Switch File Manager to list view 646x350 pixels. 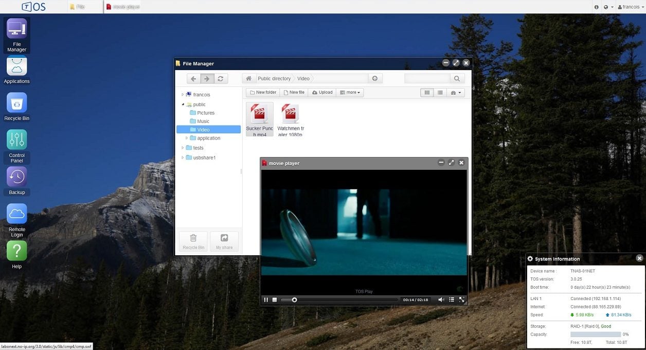[x=440, y=93]
